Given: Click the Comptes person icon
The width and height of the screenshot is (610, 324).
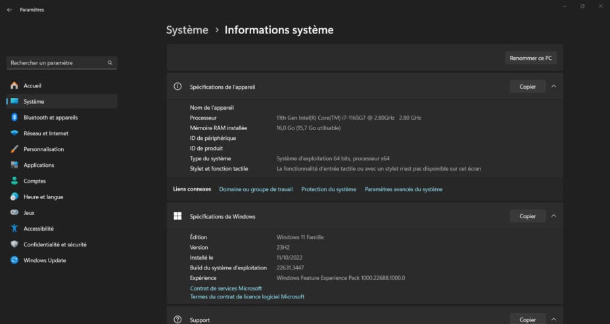Looking at the screenshot, I should click(14, 181).
